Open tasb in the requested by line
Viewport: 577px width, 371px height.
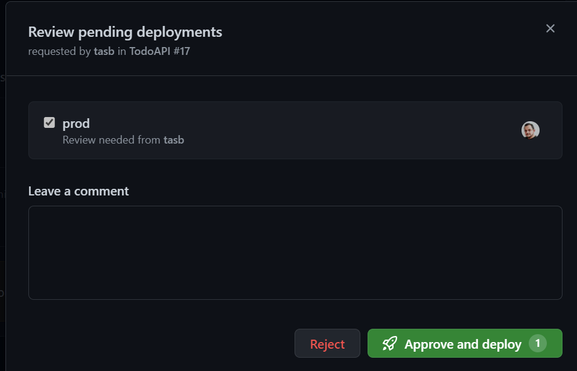pos(104,51)
